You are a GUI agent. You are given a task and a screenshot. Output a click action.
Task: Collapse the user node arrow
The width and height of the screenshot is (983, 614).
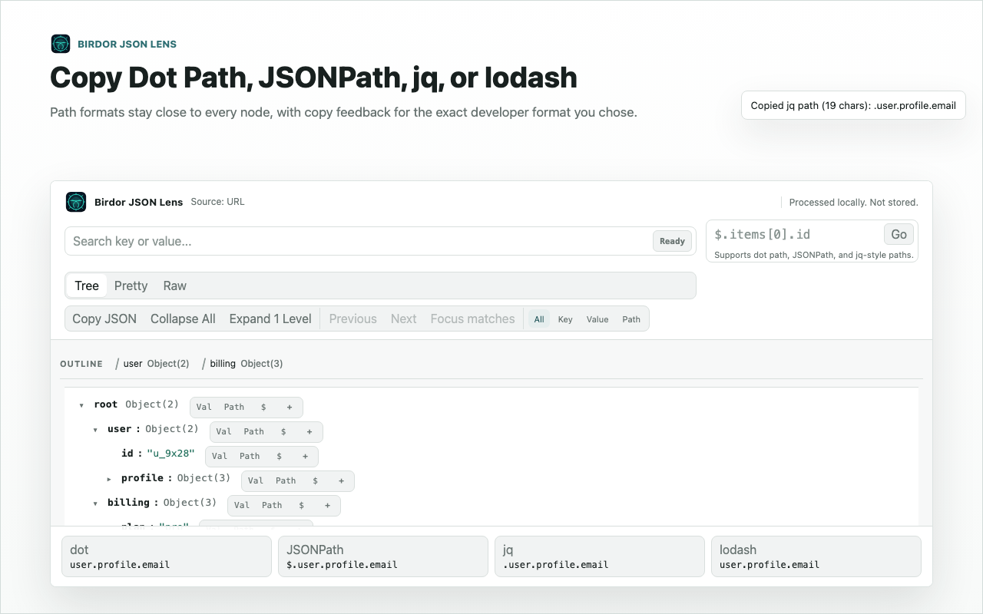[x=95, y=430]
